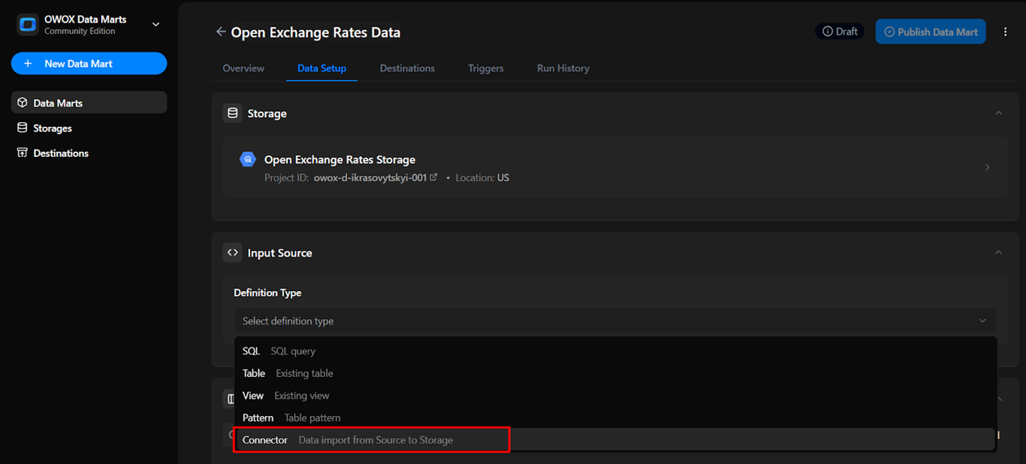
Task: Click the BigQuery icon of Open Exchange Rates Storage
Action: pos(248,159)
